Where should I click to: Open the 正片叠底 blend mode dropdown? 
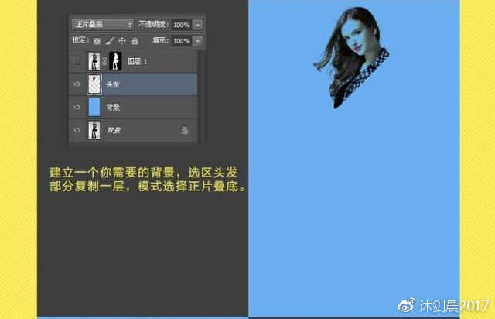[103, 25]
